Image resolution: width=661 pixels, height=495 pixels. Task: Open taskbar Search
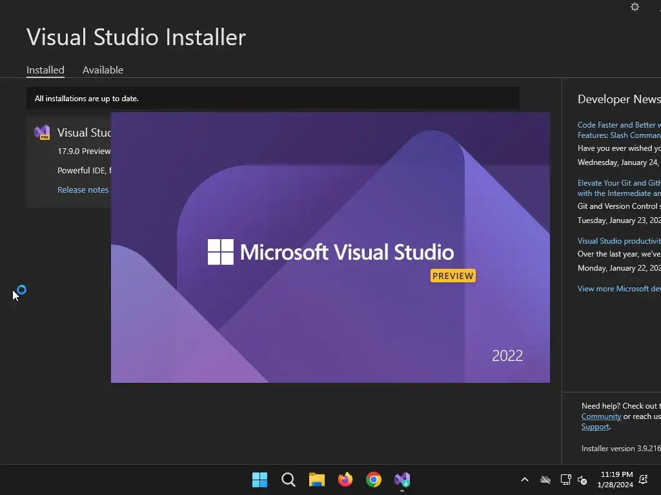click(x=289, y=480)
